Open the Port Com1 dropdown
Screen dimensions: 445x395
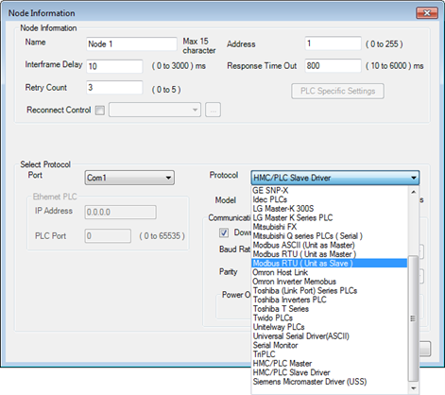pos(129,178)
